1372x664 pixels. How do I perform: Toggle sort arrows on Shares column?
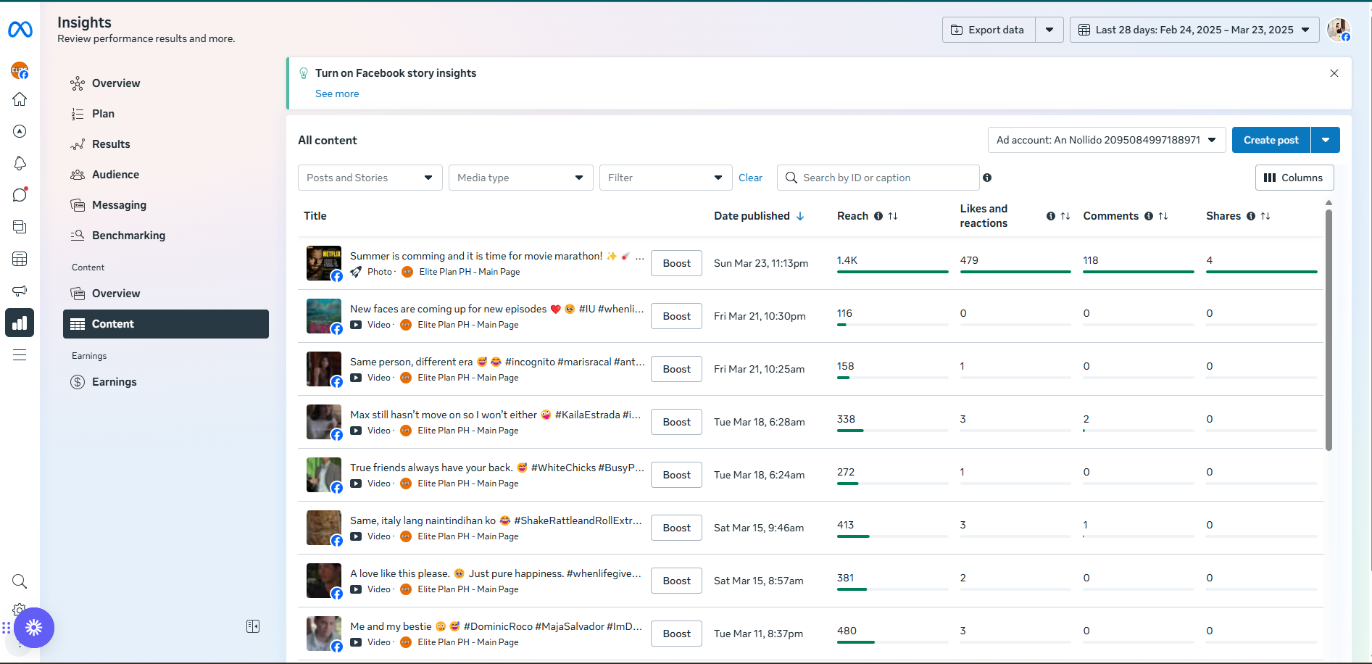pos(1265,216)
